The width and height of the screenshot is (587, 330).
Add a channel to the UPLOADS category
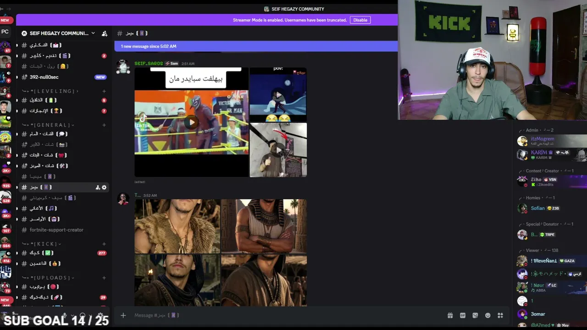point(104,278)
